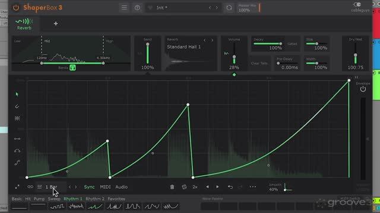Toggle the Gated option

292,44
